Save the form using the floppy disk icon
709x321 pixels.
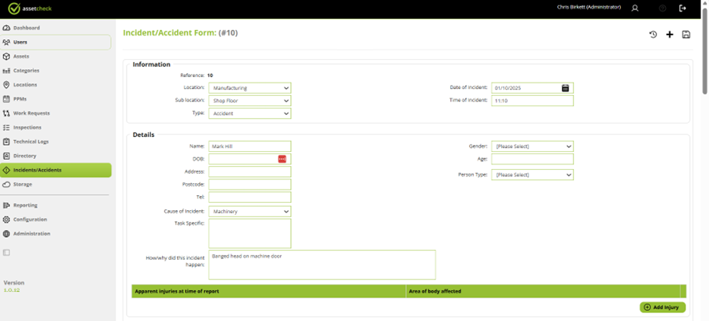coord(686,35)
